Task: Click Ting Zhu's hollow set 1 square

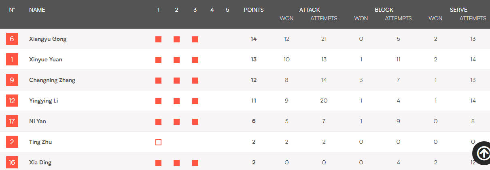Action: tap(158, 142)
